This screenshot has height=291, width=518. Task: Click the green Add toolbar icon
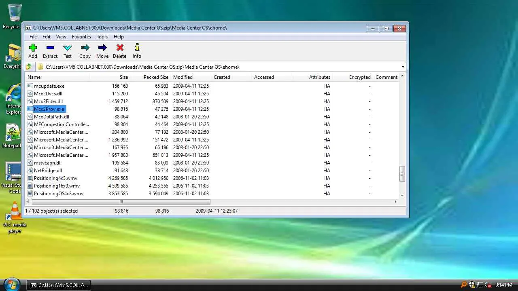click(33, 48)
